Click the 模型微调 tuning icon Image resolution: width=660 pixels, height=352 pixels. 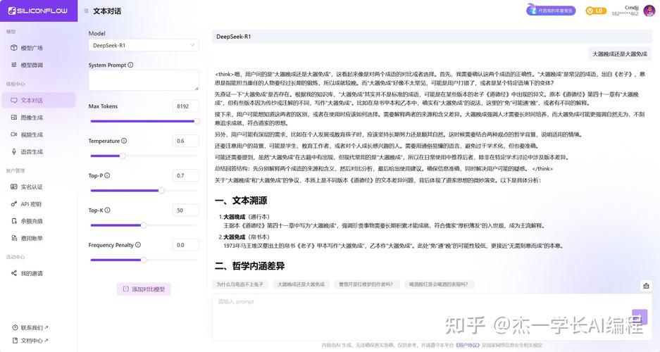(14, 65)
